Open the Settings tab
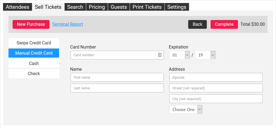The width and height of the screenshot is (276, 128). (177, 7)
